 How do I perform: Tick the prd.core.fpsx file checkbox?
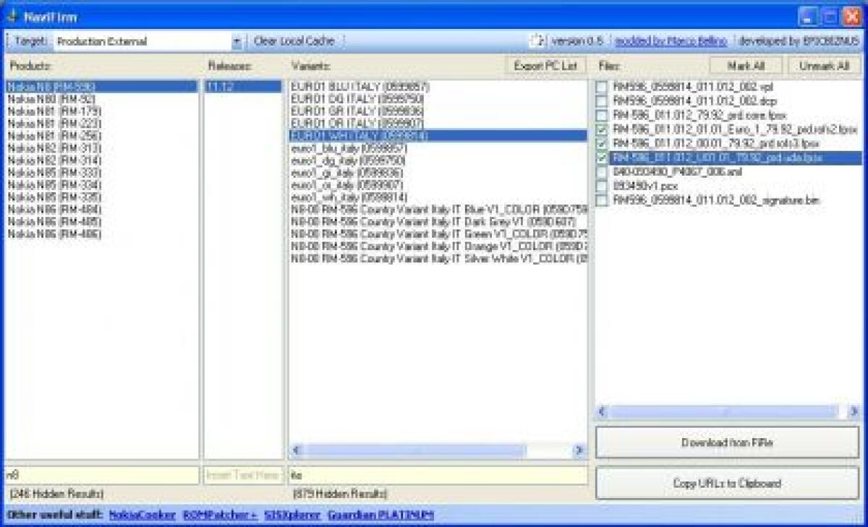601,116
